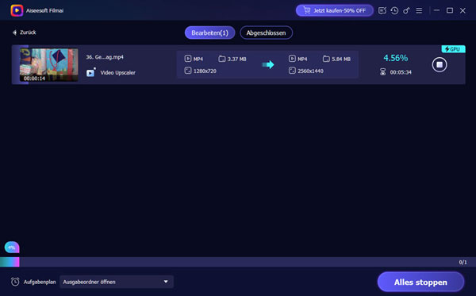The height and width of the screenshot is (296, 476).
Task: Click Alles stoppen button
Action: 420,282
